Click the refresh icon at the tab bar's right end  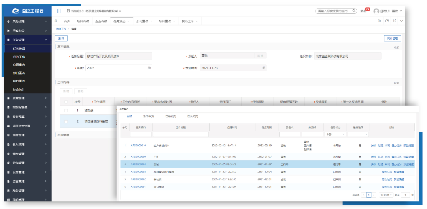(387, 21)
